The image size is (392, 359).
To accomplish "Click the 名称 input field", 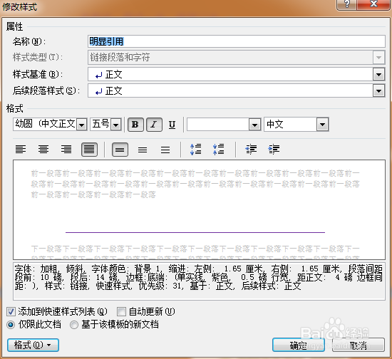I will click(x=236, y=41).
